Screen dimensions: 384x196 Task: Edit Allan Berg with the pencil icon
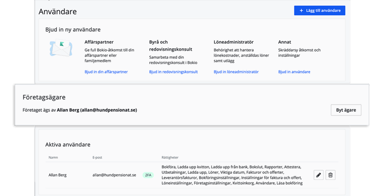319,175
